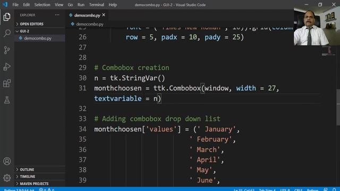Expand the Maven Projects section
Viewport: 340px width, 191px height.
40,184
